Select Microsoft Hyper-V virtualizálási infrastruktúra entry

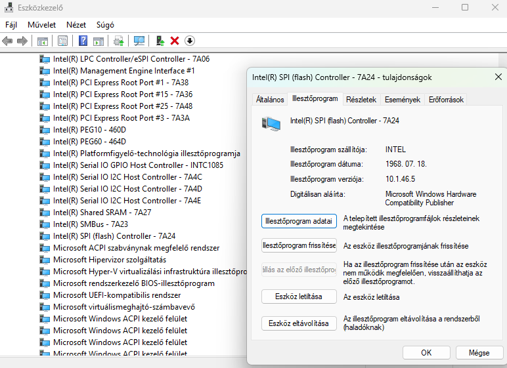tap(150, 272)
